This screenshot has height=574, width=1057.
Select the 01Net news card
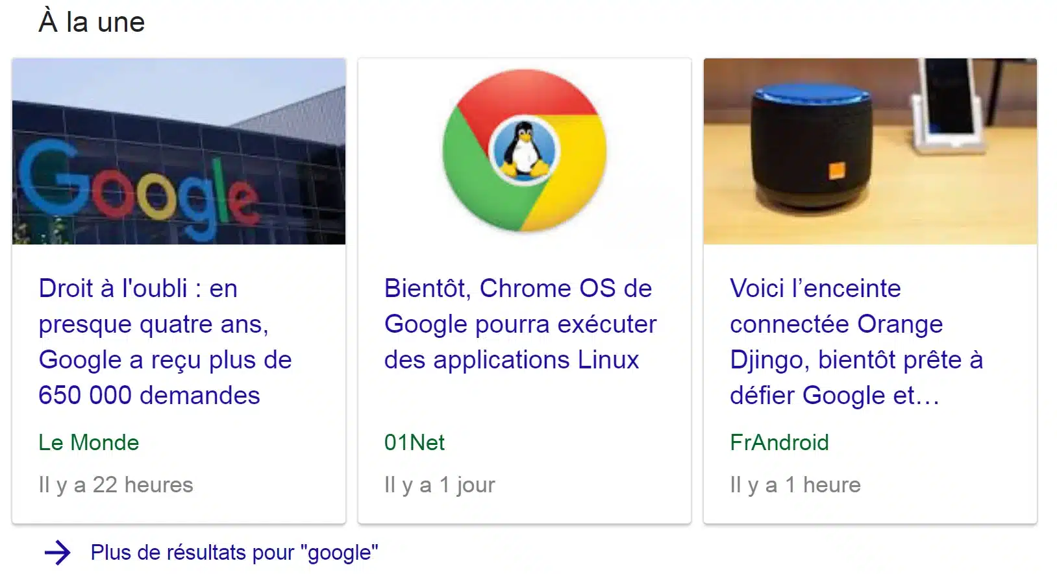click(525, 291)
